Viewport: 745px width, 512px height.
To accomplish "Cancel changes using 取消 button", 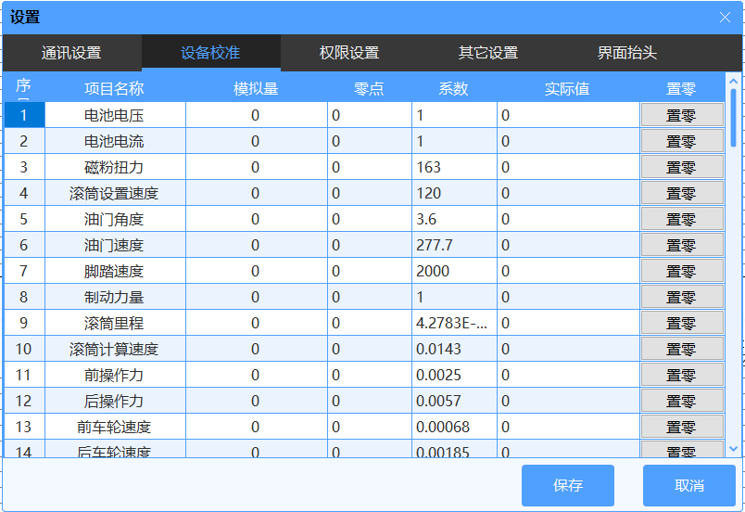I will [688, 485].
